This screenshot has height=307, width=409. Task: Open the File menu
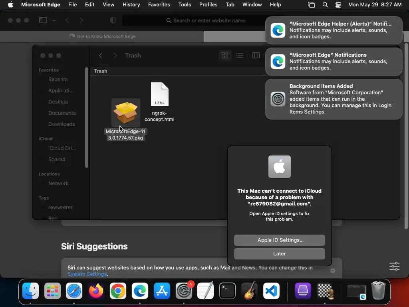tap(73, 5)
